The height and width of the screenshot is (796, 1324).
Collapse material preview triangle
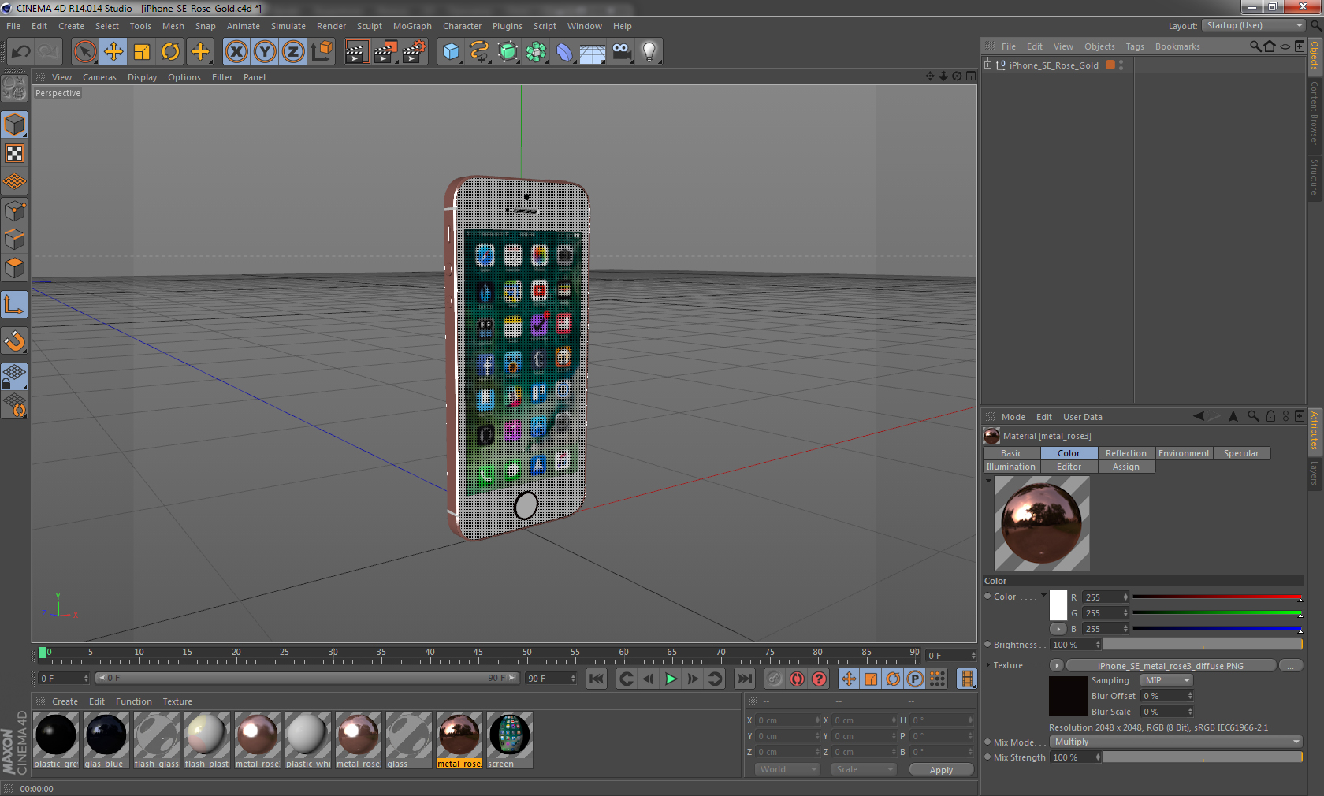tap(988, 480)
